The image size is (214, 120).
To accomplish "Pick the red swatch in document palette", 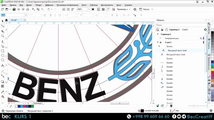I will [24, 106].
